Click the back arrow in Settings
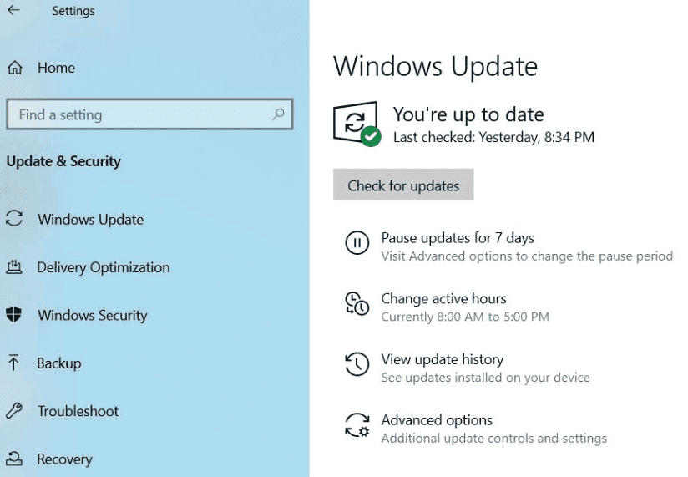The image size is (688, 477). (x=14, y=10)
